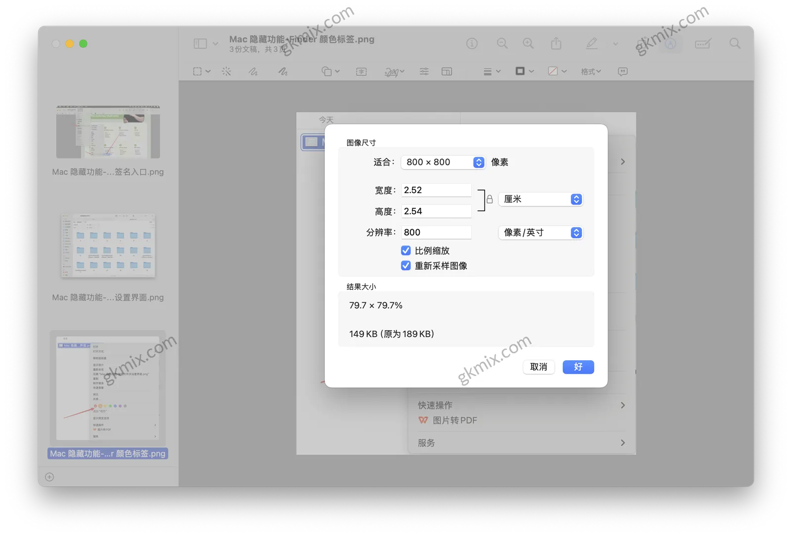Open the 像素/英寸 resolution unit dropdown
The image size is (792, 537).
point(541,233)
